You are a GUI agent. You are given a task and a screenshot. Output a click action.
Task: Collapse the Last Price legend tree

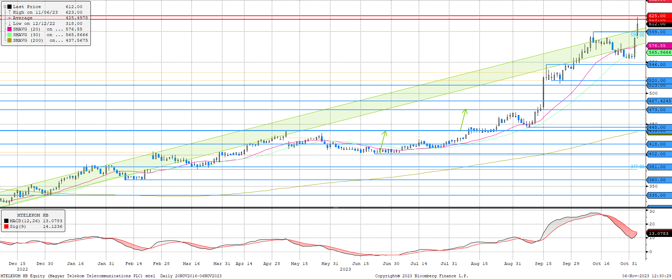(5, 7)
